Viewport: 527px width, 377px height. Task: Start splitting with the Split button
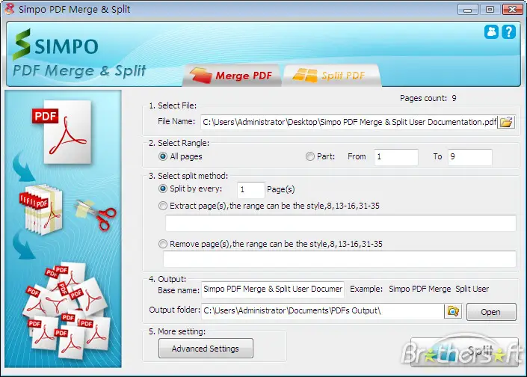click(463, 352)
